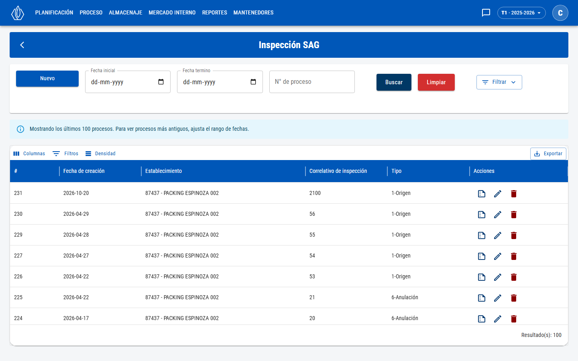Viewport: 578px width, 361px height.
Task: Click the red Limpiar button
Action: [436, 82]
